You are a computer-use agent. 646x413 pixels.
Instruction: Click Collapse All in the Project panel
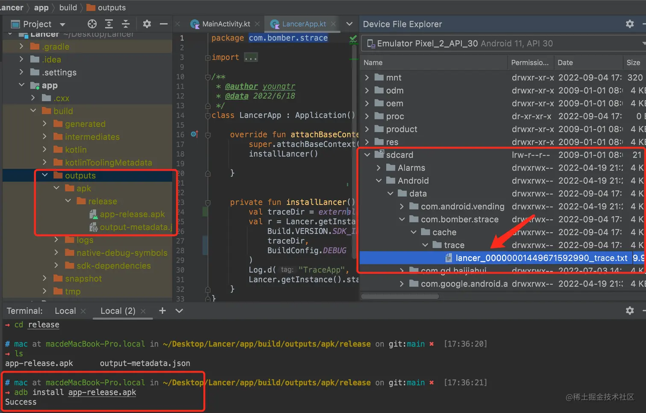click(x=126, y=24)
